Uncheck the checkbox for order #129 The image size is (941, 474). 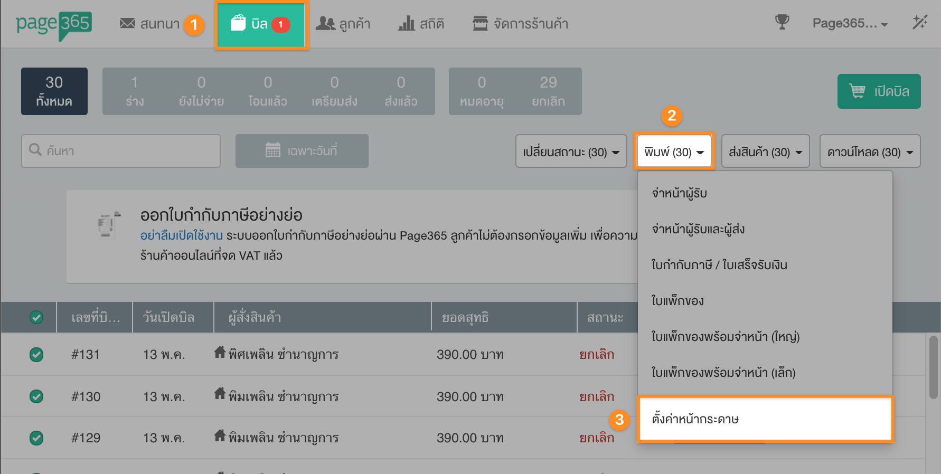pos(36,438)
